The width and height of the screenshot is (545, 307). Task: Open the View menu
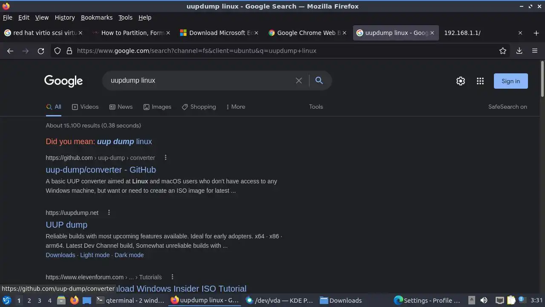[42, 17]
